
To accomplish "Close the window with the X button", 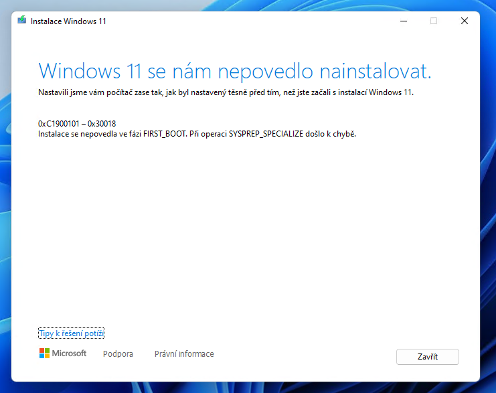I will tap(464, 21).
